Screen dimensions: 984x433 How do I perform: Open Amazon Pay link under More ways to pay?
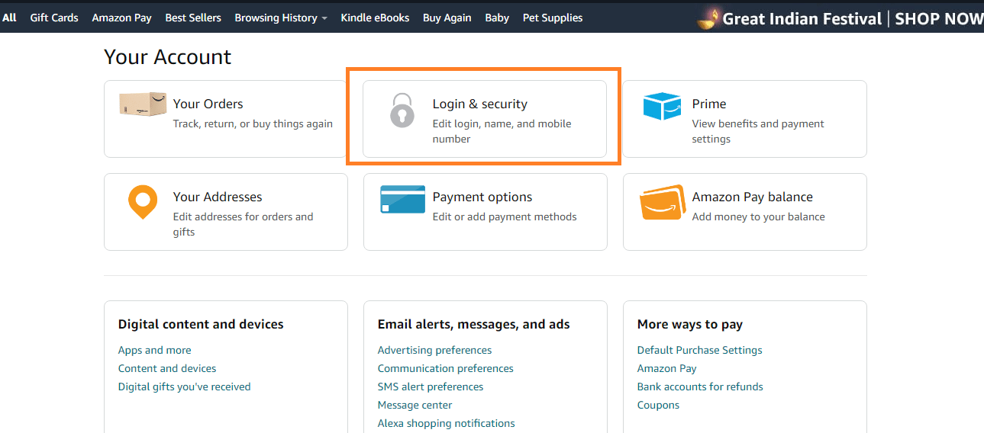pos(667,368)
